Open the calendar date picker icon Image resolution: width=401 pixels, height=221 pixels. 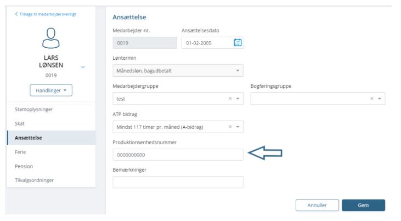pyautogui.click(x=238, y=42)
